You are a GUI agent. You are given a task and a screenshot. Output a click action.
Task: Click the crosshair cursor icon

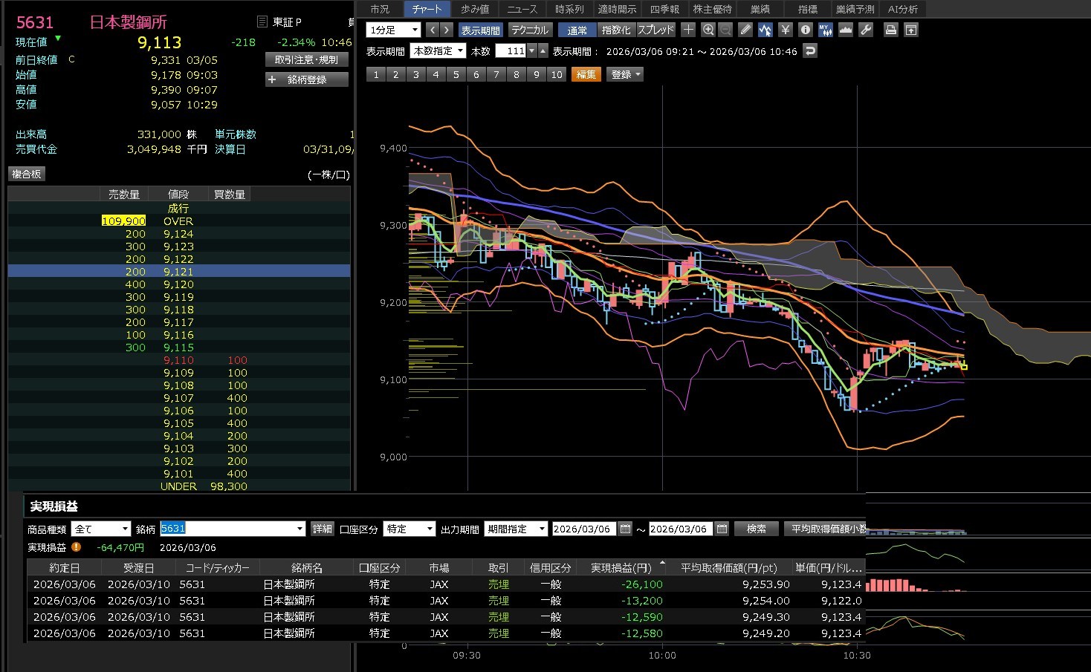point(688,30)
